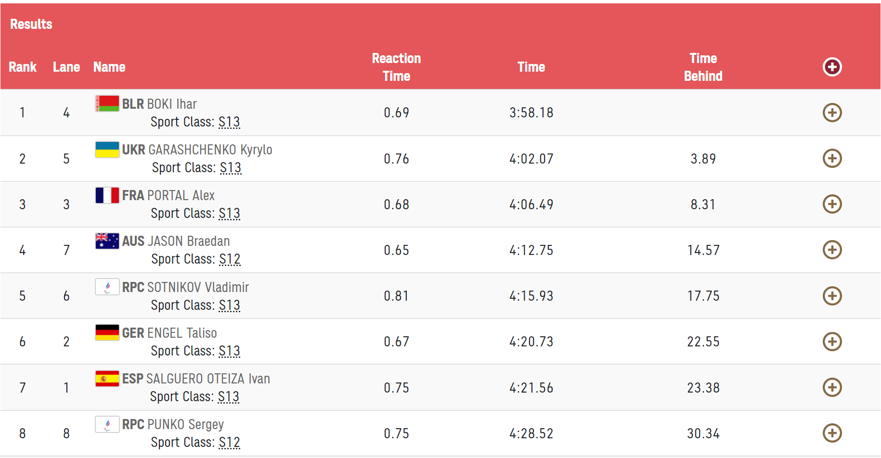Click the Ukraine flag icon
The width and height of the screenshot is (881, 458).
[107, 150]
